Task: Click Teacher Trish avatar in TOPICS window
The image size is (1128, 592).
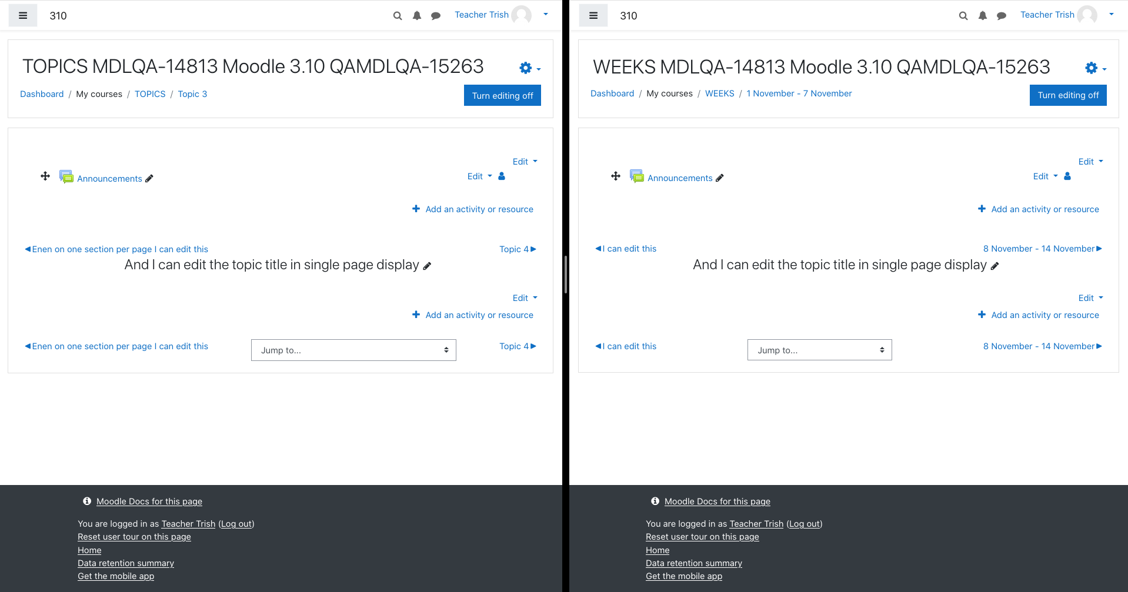Action: tap(522, 15)
